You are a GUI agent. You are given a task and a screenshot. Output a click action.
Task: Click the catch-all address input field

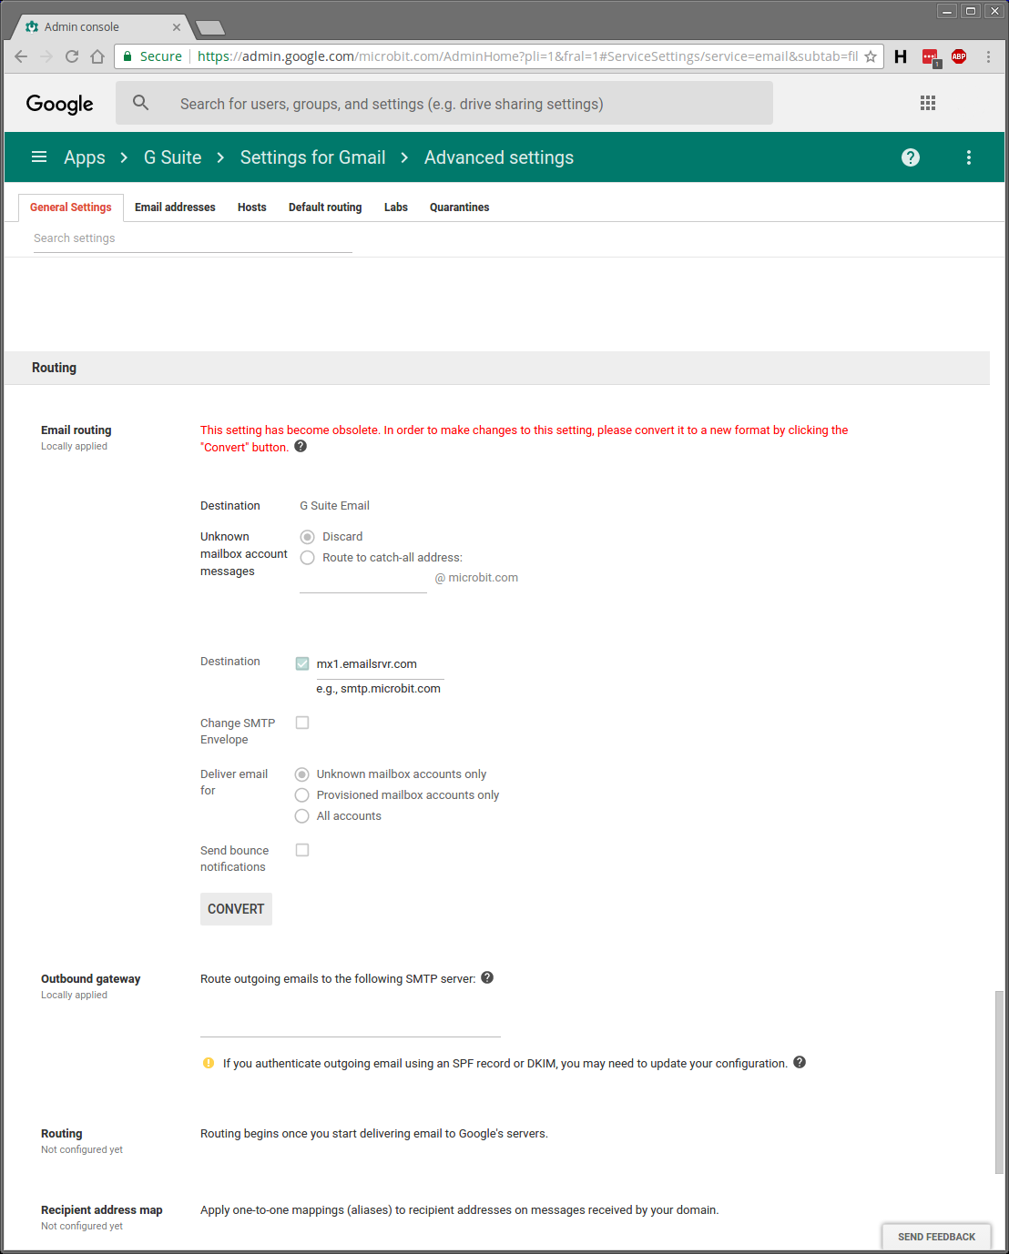pos(363,581)
